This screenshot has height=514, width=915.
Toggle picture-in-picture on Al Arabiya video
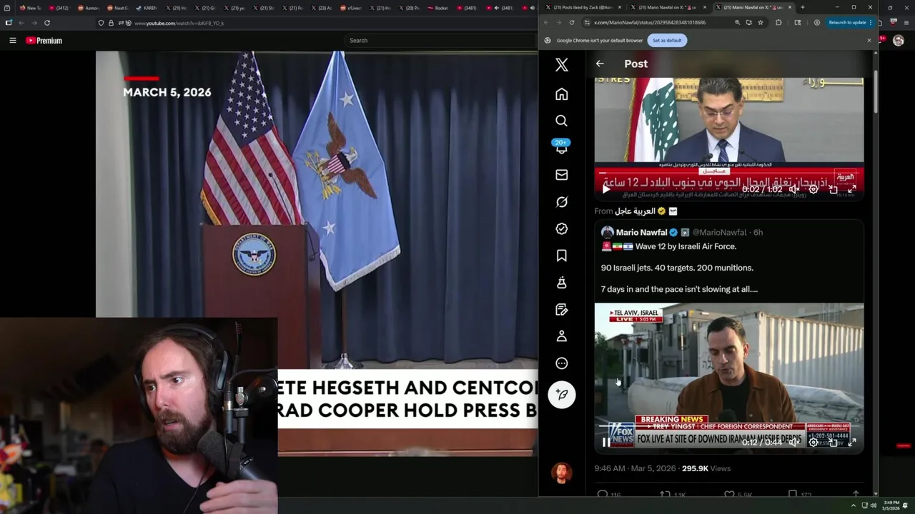point(833,189)
